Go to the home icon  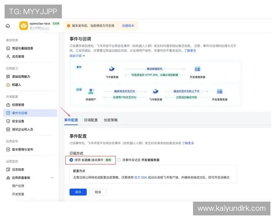(8, 26)
